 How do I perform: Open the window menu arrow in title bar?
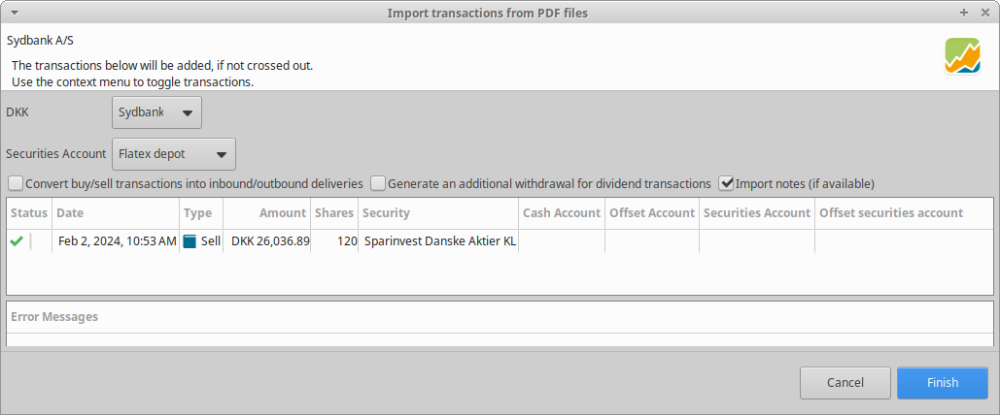point(12,13)
